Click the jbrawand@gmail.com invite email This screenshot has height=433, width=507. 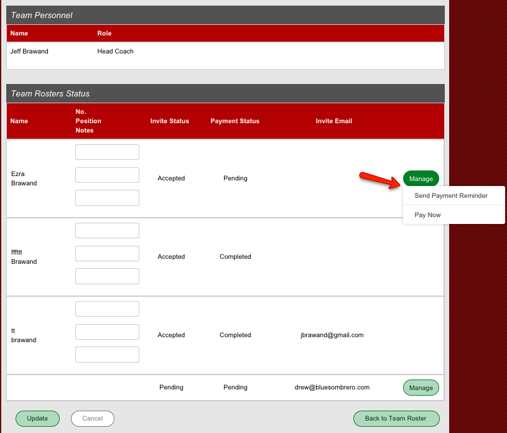332,335
